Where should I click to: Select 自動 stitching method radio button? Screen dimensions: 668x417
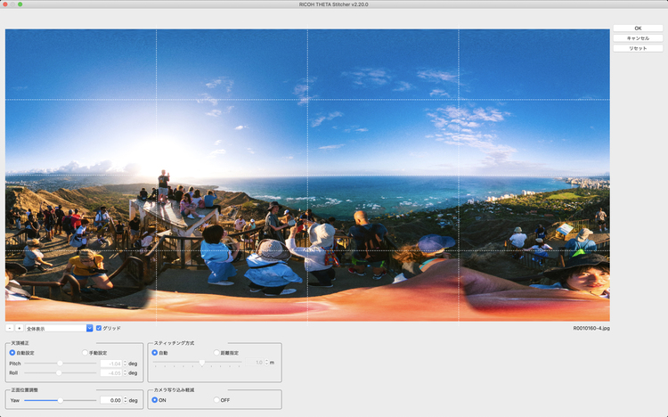click(155, 353)
